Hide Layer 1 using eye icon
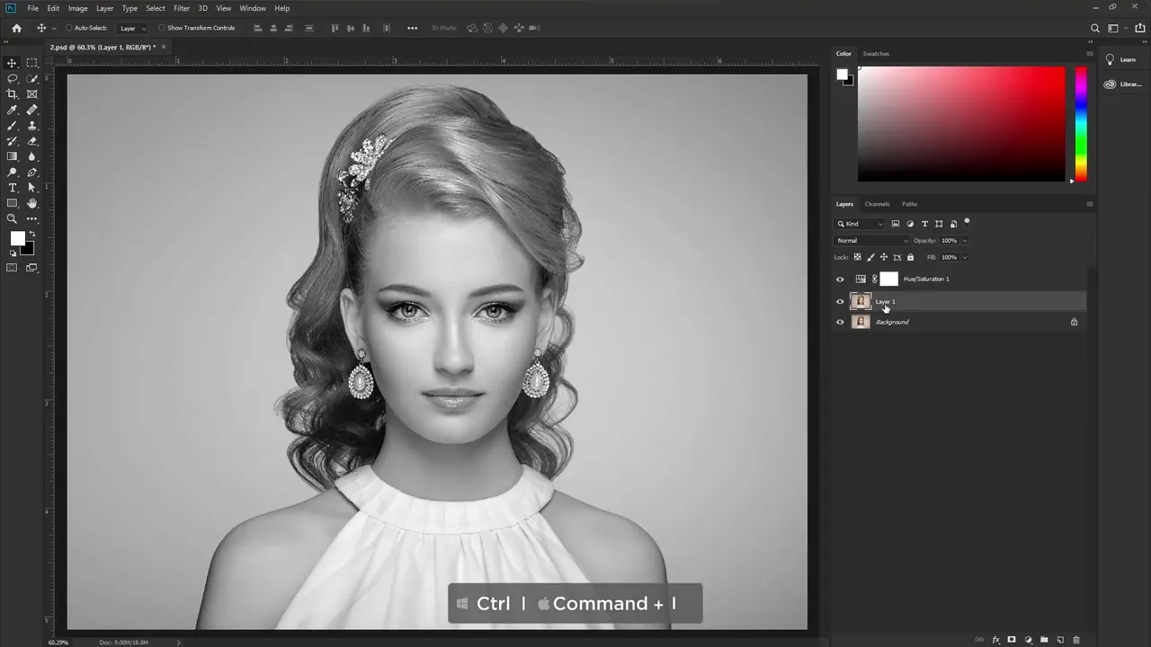1151x647 pixels. [x=840, y=302]
